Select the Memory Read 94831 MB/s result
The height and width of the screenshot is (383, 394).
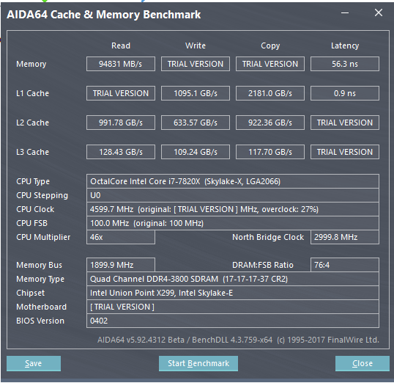[x=121, y=64]
